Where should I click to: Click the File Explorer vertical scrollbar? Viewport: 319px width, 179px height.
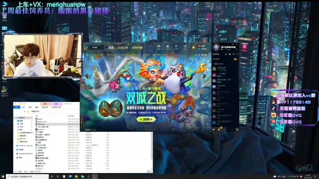(x=152, y=146)
